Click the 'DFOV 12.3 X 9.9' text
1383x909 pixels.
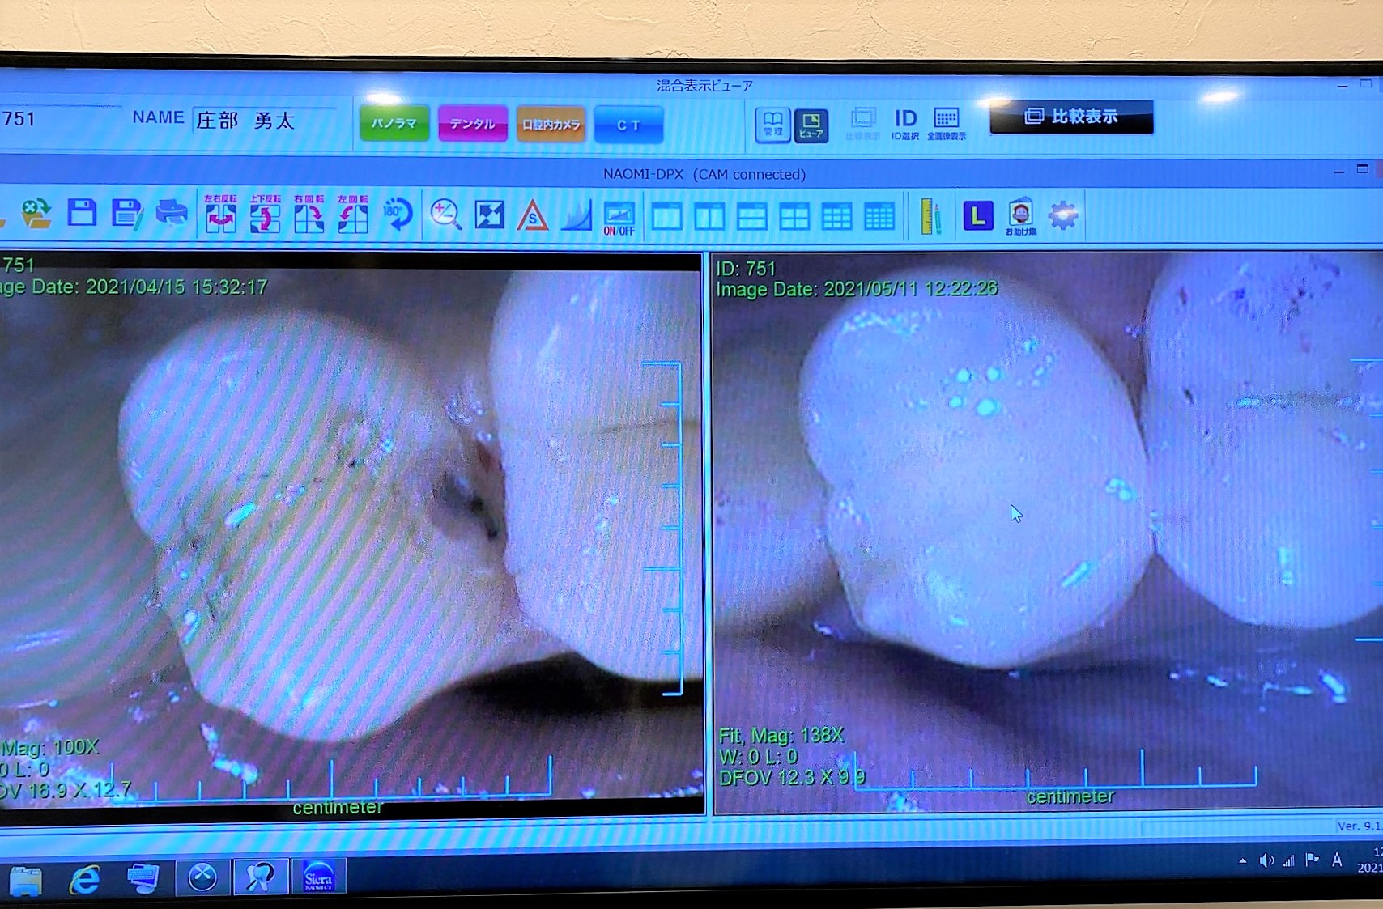[x=792, y=778]
